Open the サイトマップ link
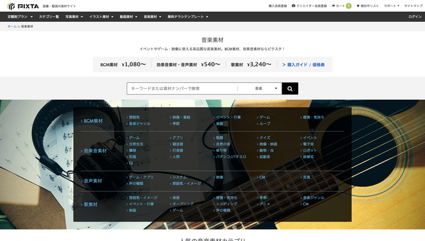The image size is (425, 241). pyautogui.click(x=413, y=6)
